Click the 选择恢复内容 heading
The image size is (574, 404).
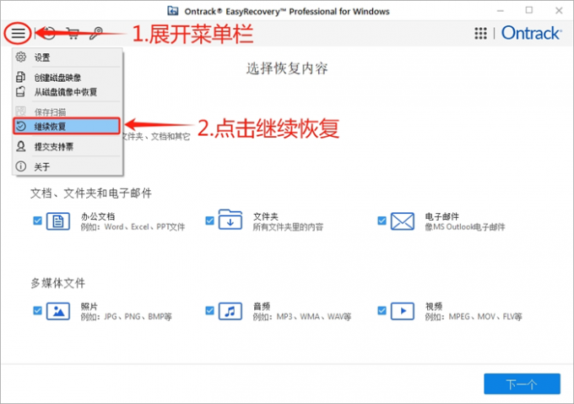tap(287, 68)
